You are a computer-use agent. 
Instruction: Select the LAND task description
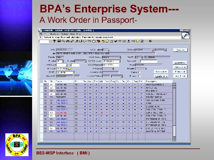click(x=149, y=103)
